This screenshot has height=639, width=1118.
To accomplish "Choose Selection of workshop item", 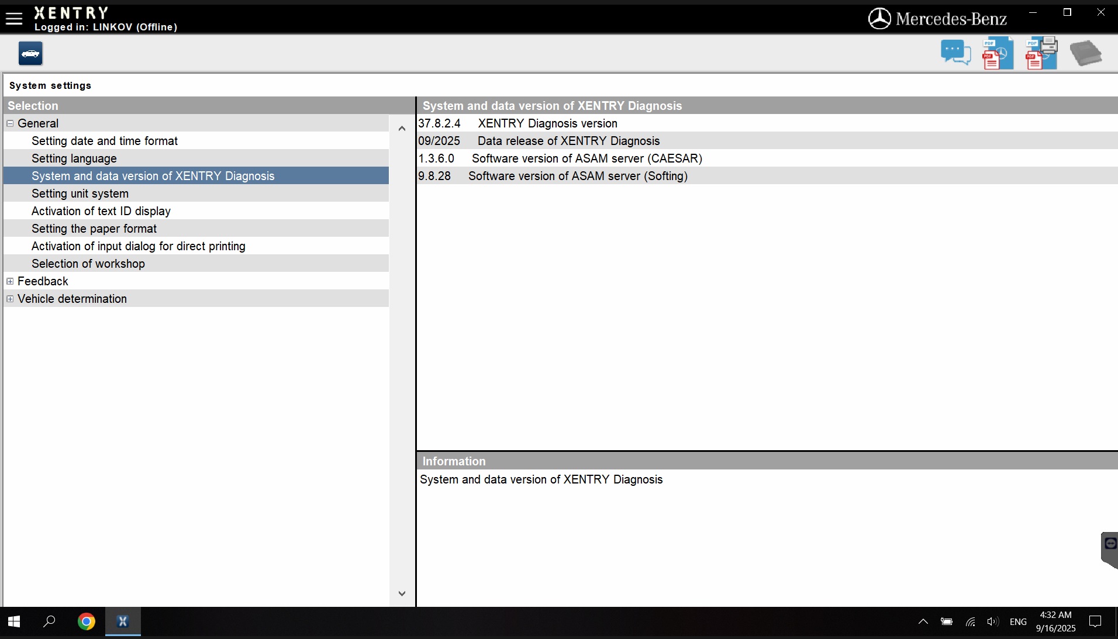I will (x=88, y=264).
